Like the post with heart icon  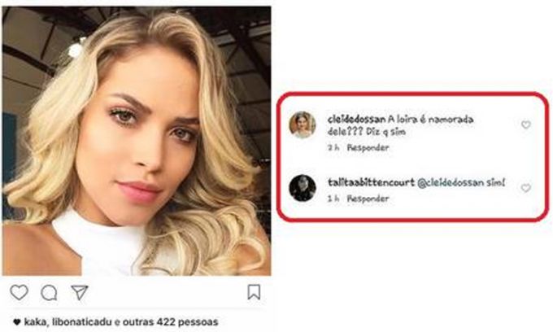pyautogui.click(x=19, y=292)
